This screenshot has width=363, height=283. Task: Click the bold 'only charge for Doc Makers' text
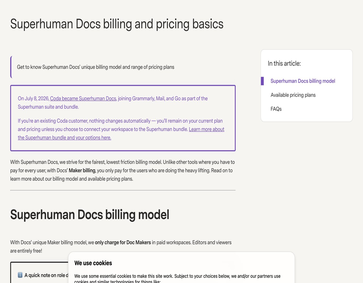(x=123, y=243)
